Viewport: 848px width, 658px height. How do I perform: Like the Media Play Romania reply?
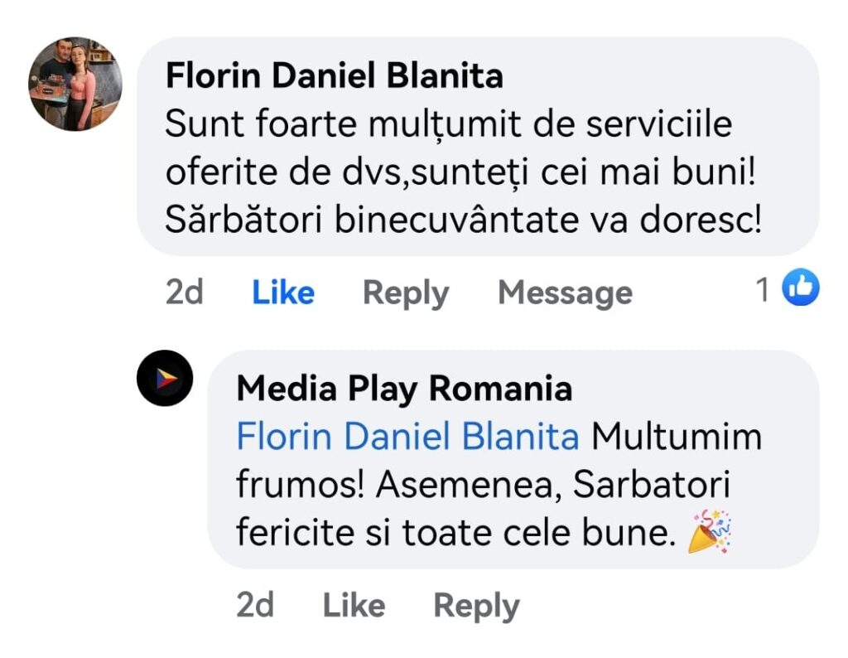354,606
